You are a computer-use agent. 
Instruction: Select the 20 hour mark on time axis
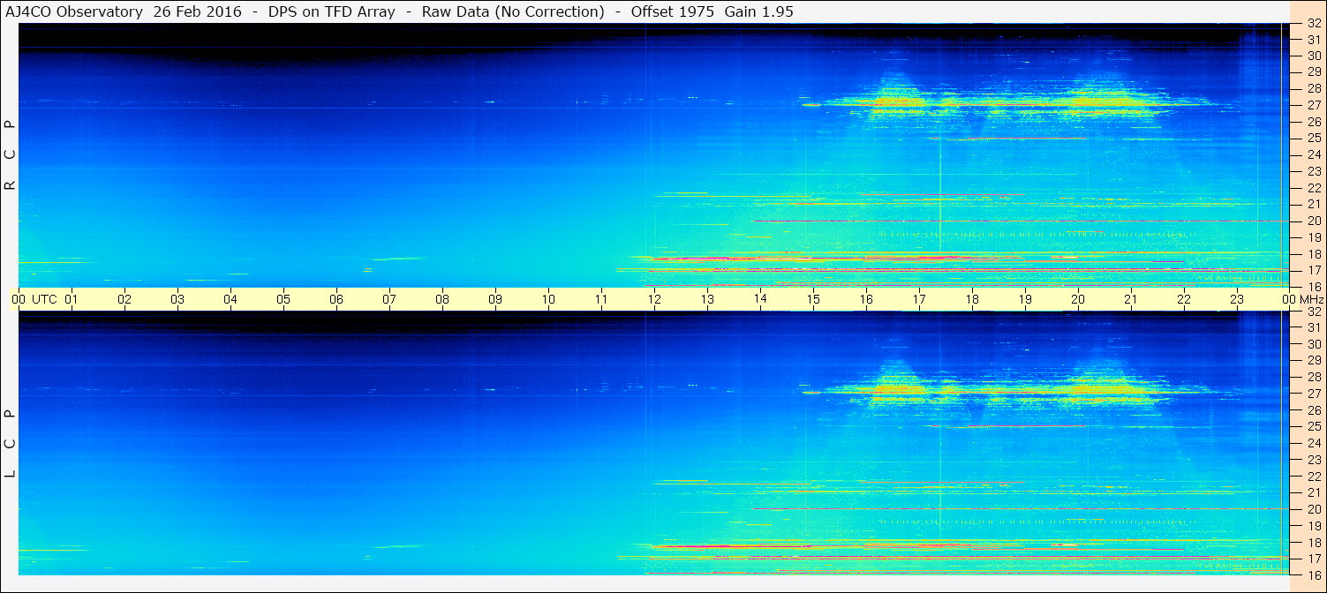coord(1078,299)
